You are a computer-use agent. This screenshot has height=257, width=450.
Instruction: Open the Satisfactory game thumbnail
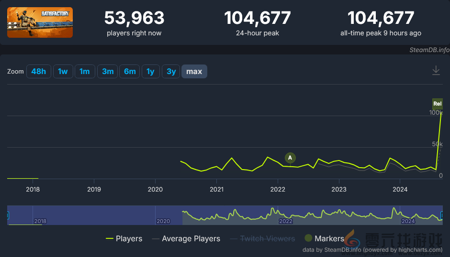click(x=40, y=22)
